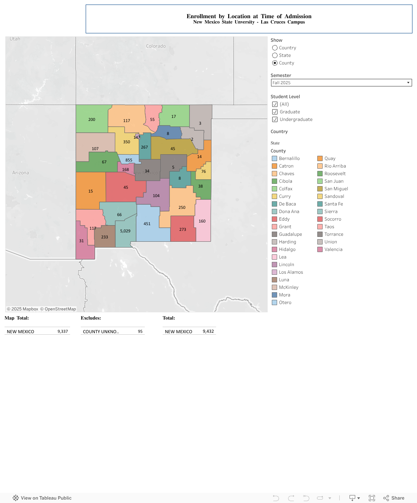Viewport: 417px width, 503px height.
Task: Click the Map Total NEW MEXICO 9,337 row
Action: (37, 331)
